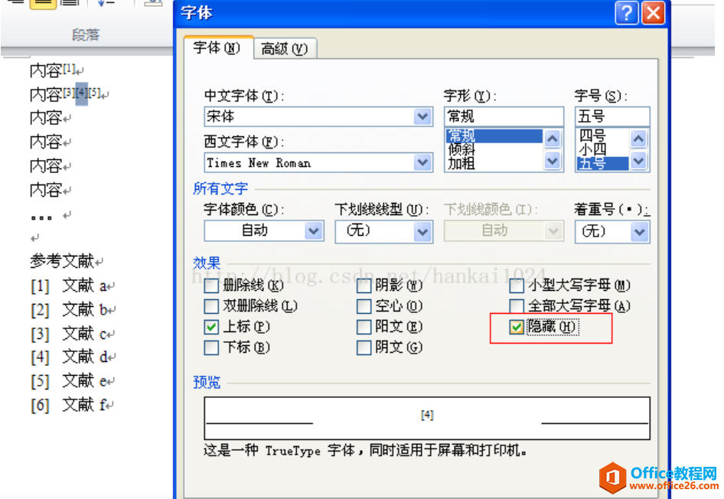Click up arrow of the 字号 list
The width and height of the screenshot is (724, 499).
click(638, 139)
